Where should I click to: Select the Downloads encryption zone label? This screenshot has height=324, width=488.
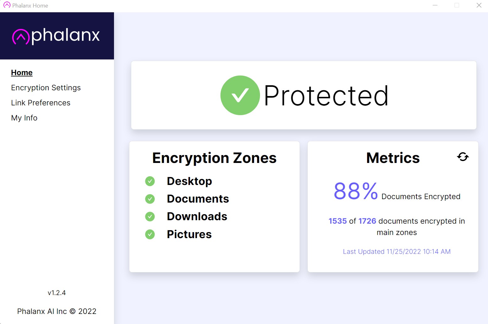[x=197, y=216]
